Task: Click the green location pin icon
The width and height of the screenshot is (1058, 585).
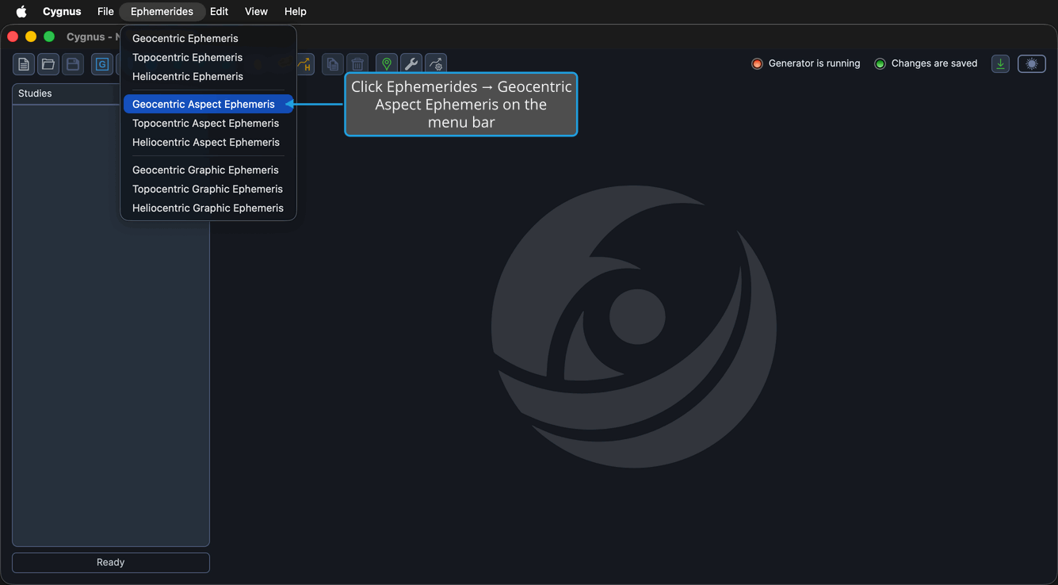Action: [x=387, y=64]
